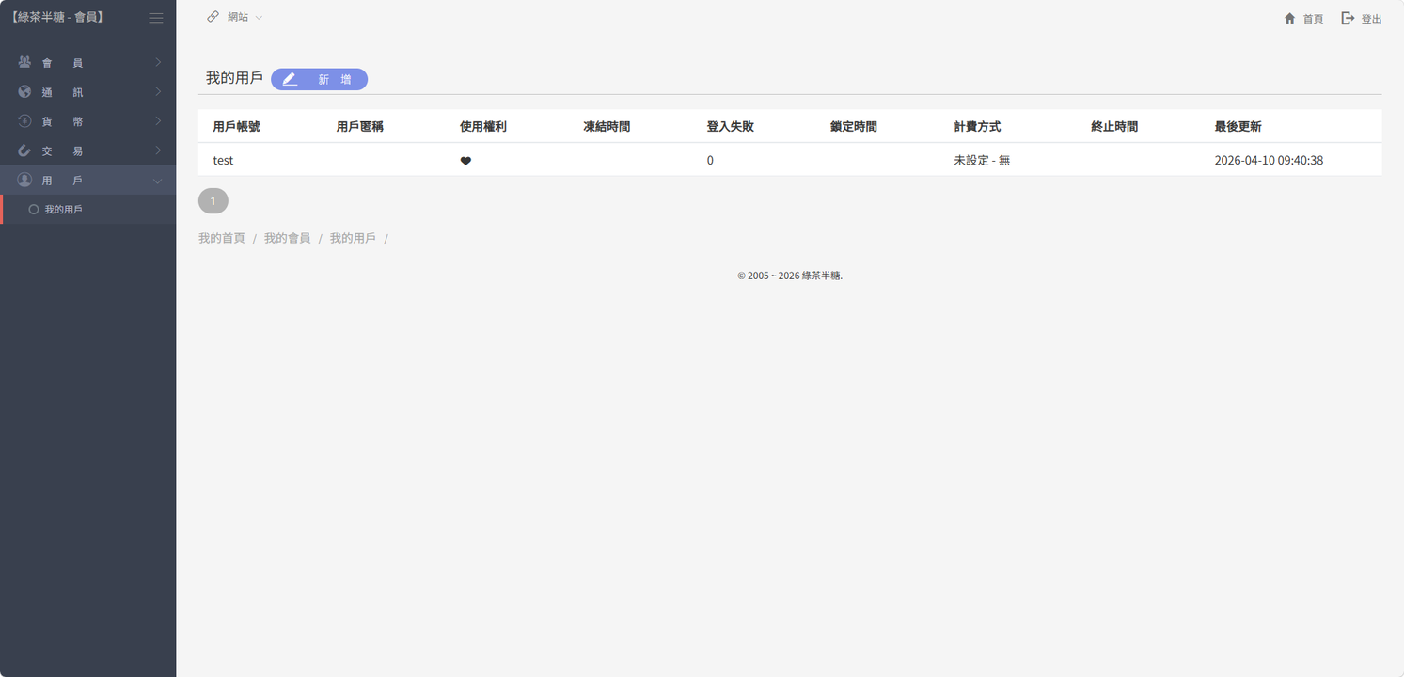Expand the 會員 menu chevron
1404x677 pixels.
tap(158, 62)
